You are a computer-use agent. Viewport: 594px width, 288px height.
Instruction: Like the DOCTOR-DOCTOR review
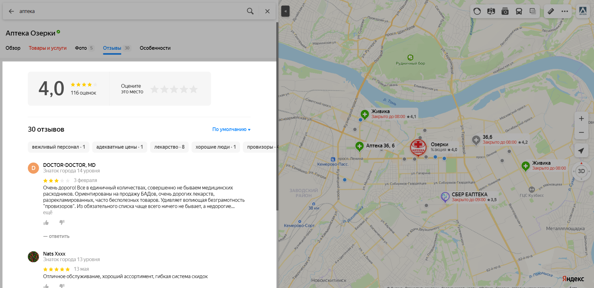tap(46, 222)
